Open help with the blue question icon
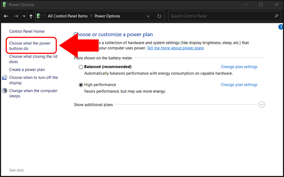This screenshot has height=177, width=284. coord(281,27)
